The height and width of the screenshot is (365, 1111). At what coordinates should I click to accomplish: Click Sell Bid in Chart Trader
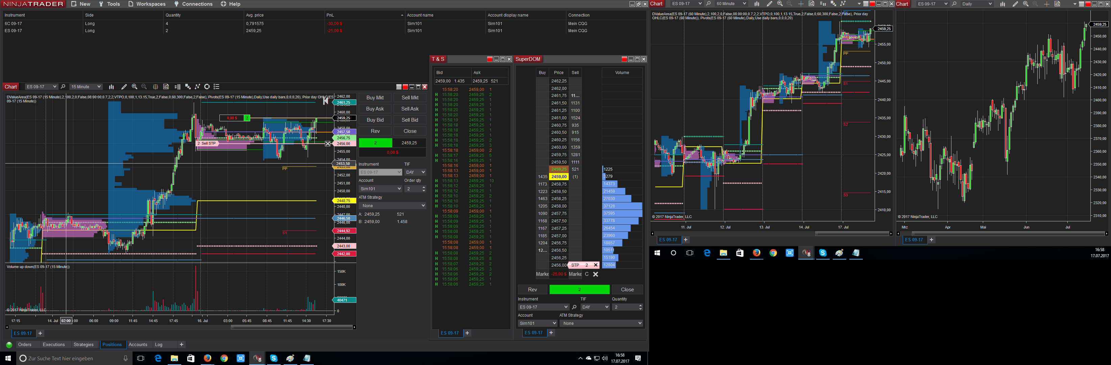click(x=410, y=120)
